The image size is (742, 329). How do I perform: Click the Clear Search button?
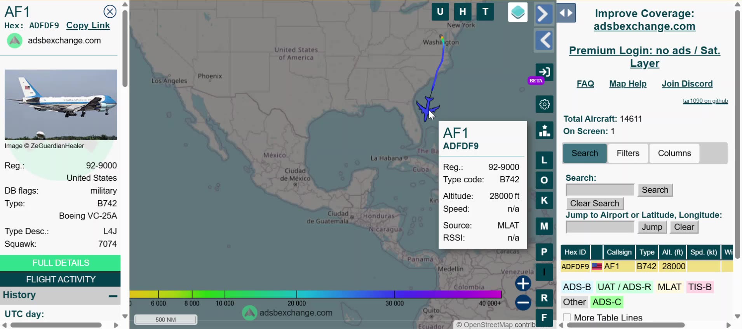[595, 204]
